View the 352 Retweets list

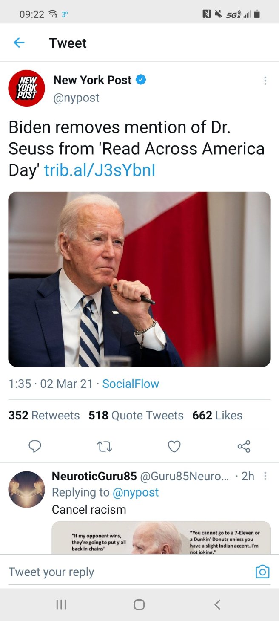point(44,415)
